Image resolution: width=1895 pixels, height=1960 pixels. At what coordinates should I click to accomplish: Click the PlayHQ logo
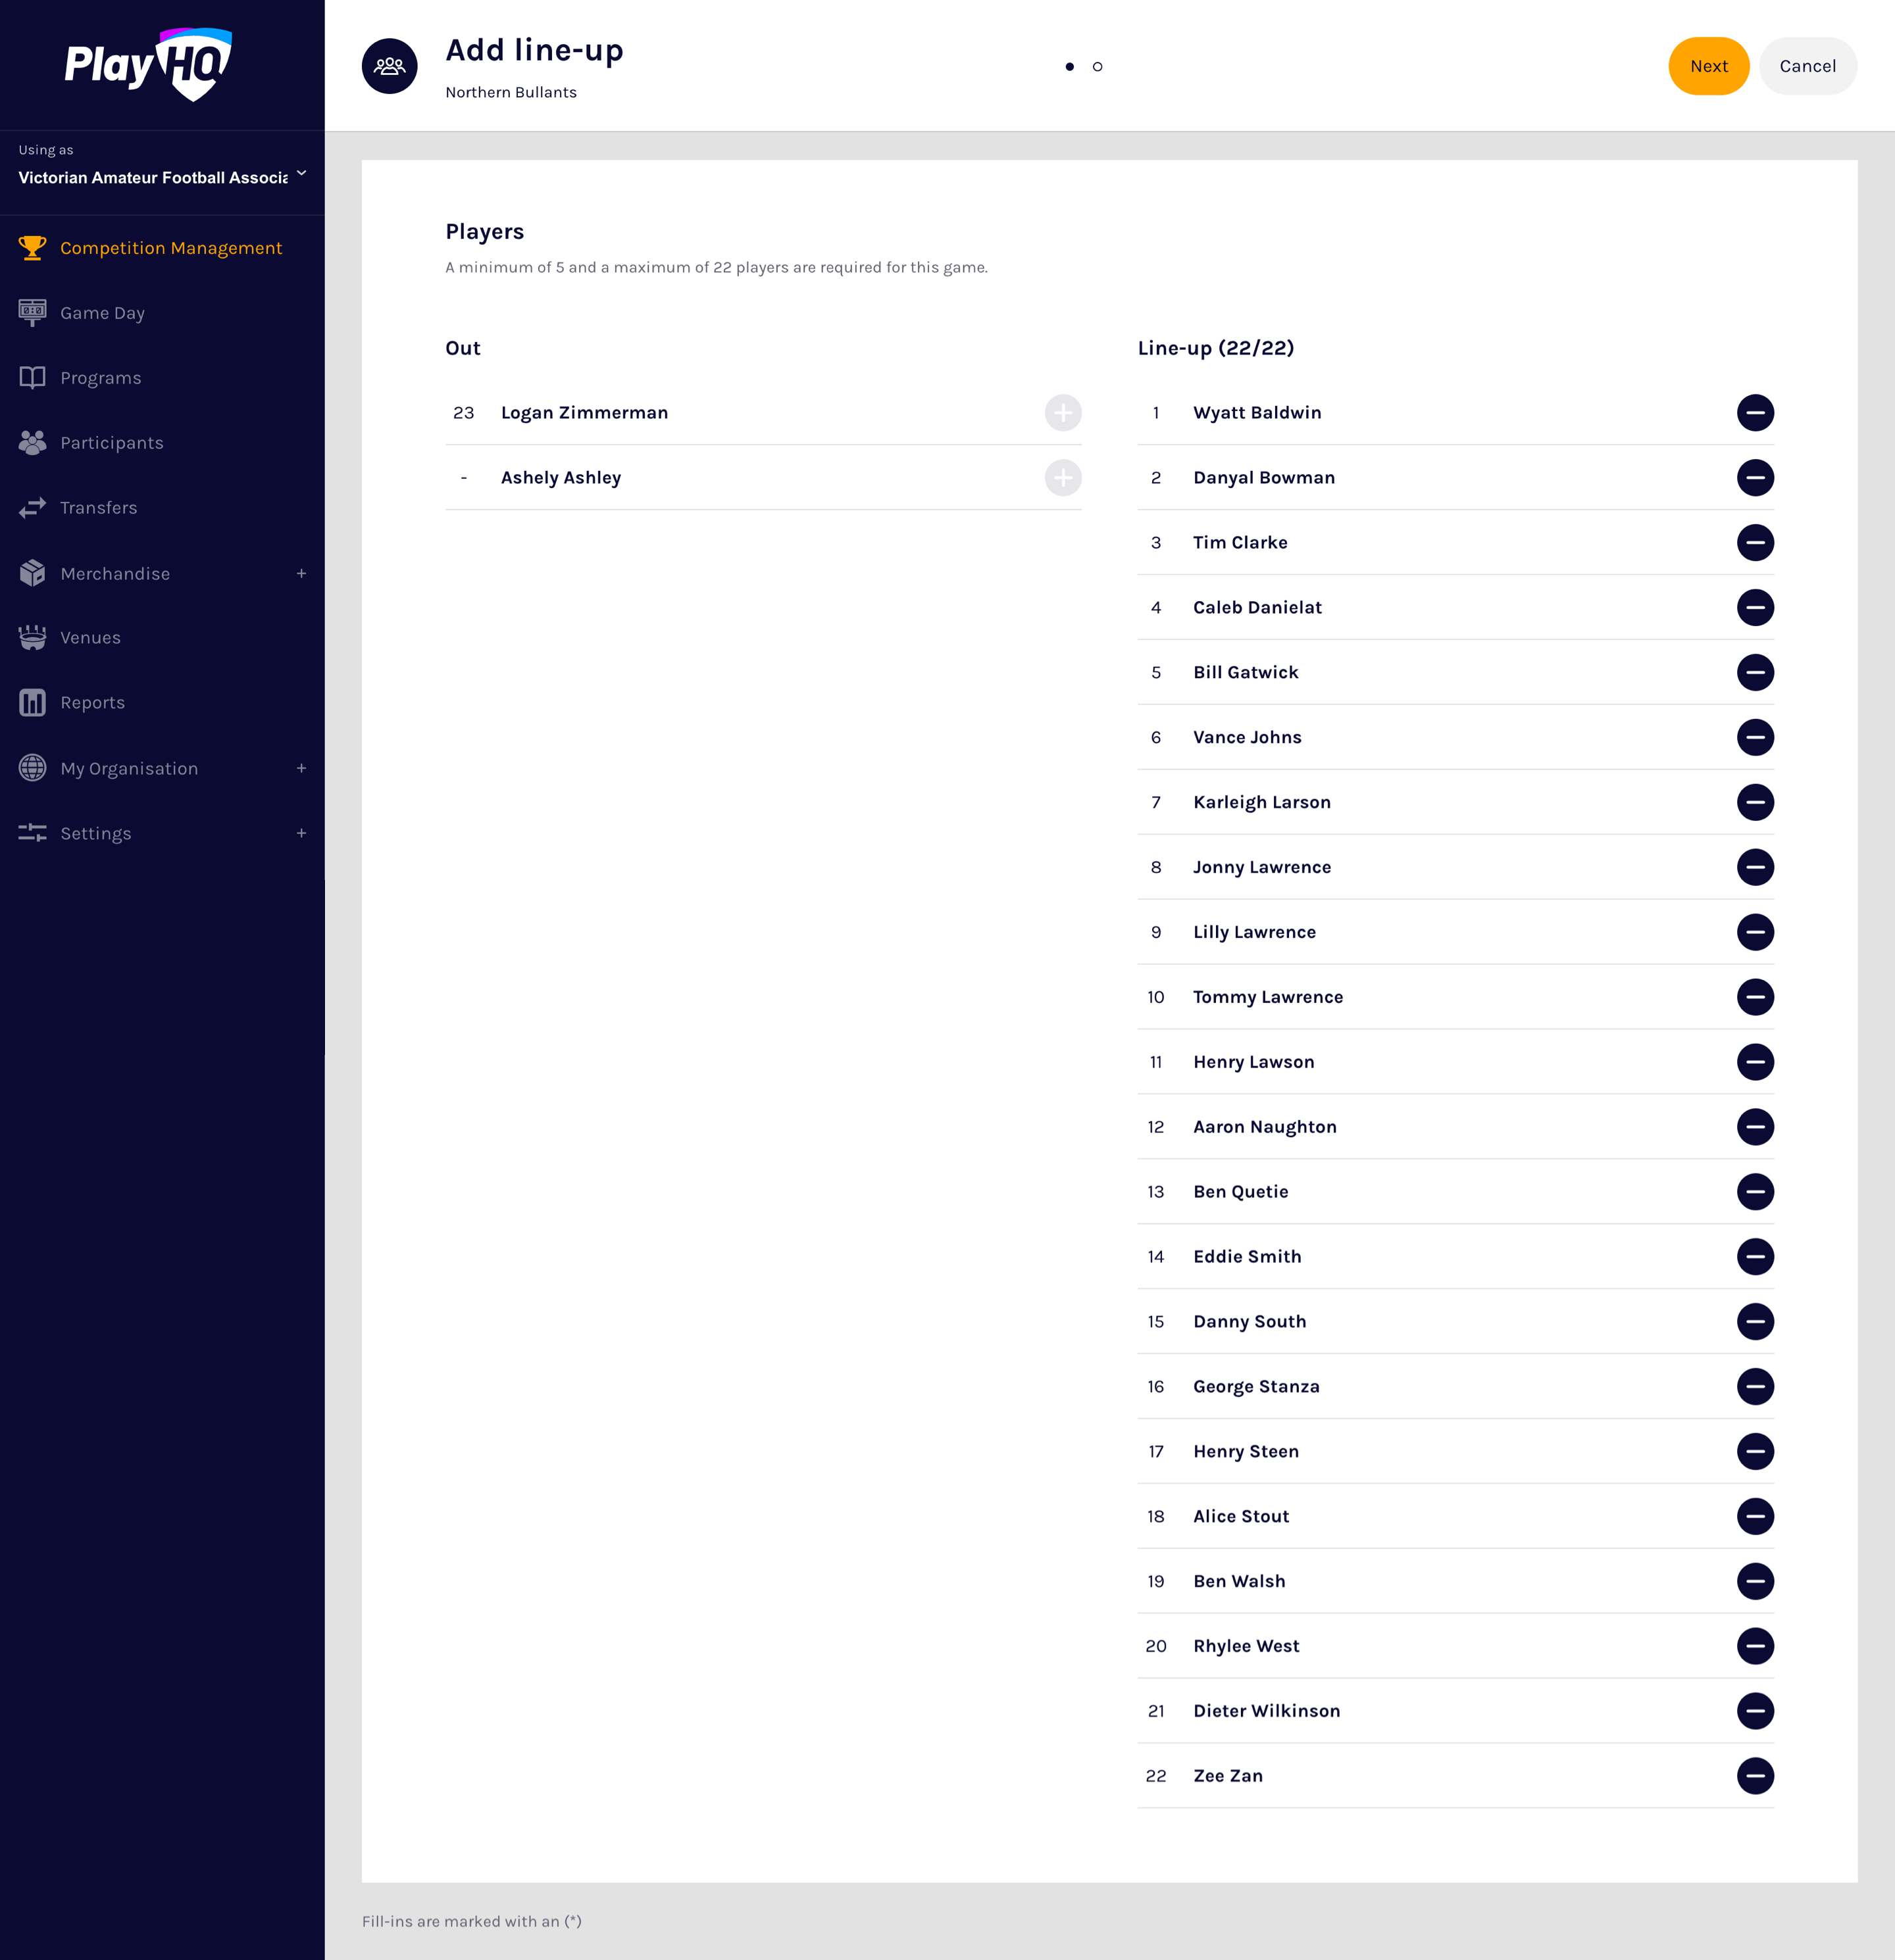pyautogui.click(x=148, y=65)
